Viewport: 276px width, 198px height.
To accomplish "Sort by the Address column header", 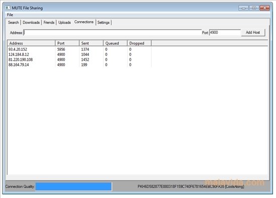I will (x=31, y=43).
